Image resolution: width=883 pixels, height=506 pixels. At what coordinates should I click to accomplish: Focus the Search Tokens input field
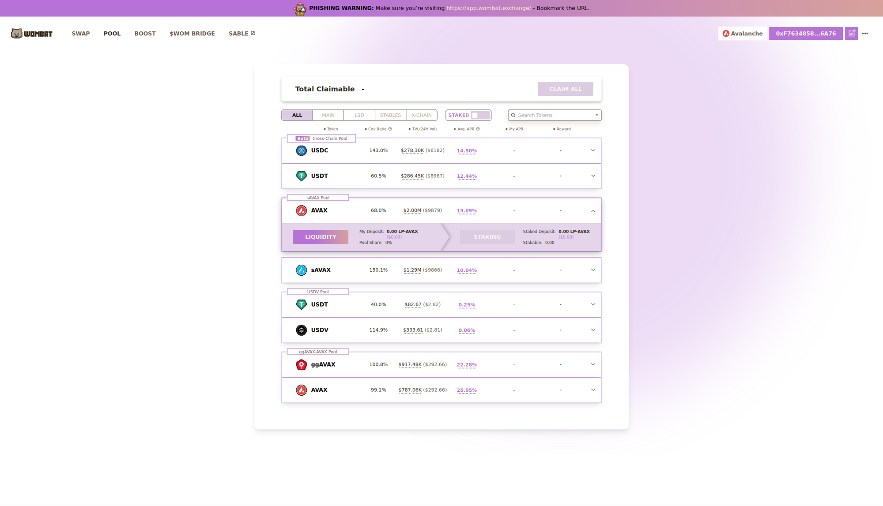point(555,115)
